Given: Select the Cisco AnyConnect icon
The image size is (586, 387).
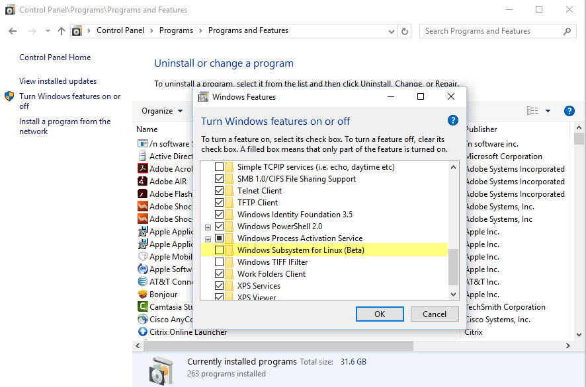Looking at the screenshot, I should [142, 319].
